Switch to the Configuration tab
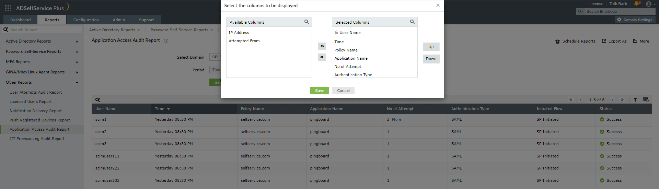 86,20
